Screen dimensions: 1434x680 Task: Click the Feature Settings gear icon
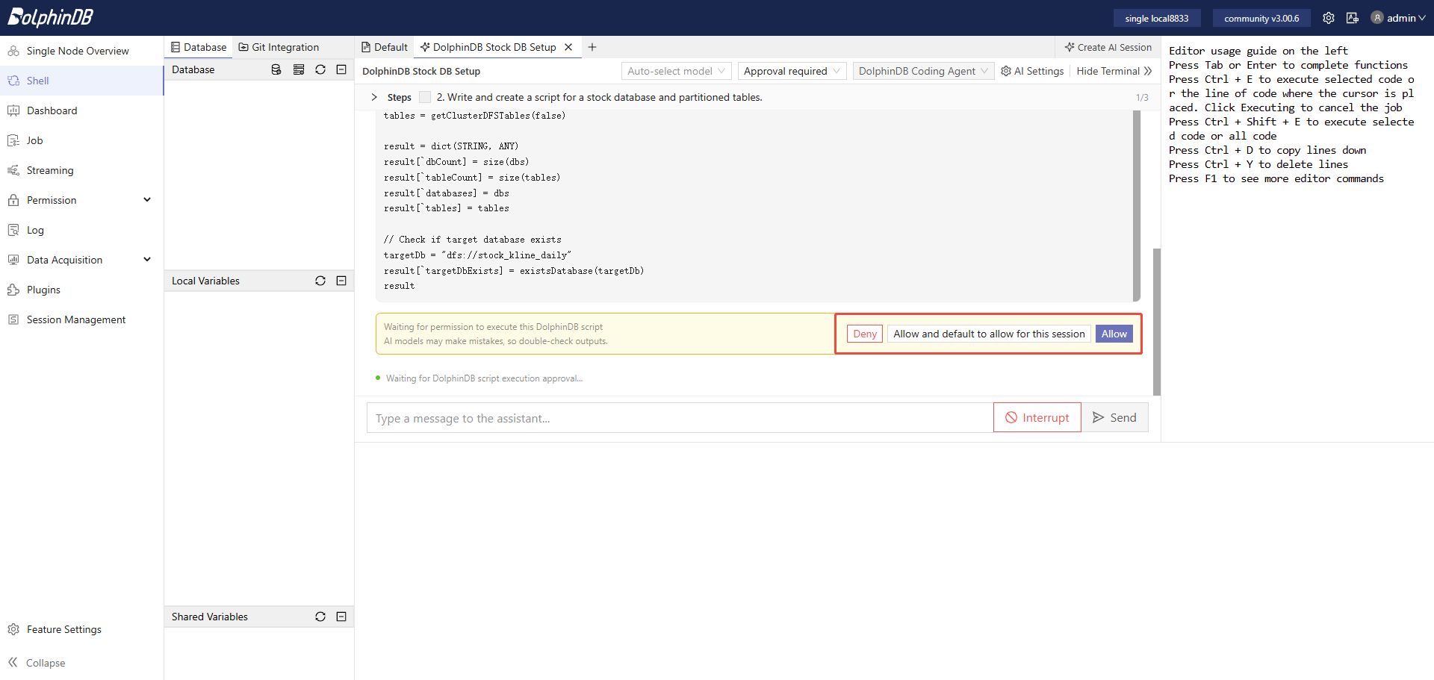coord(13,629)
